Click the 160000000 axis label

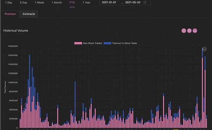13,55
